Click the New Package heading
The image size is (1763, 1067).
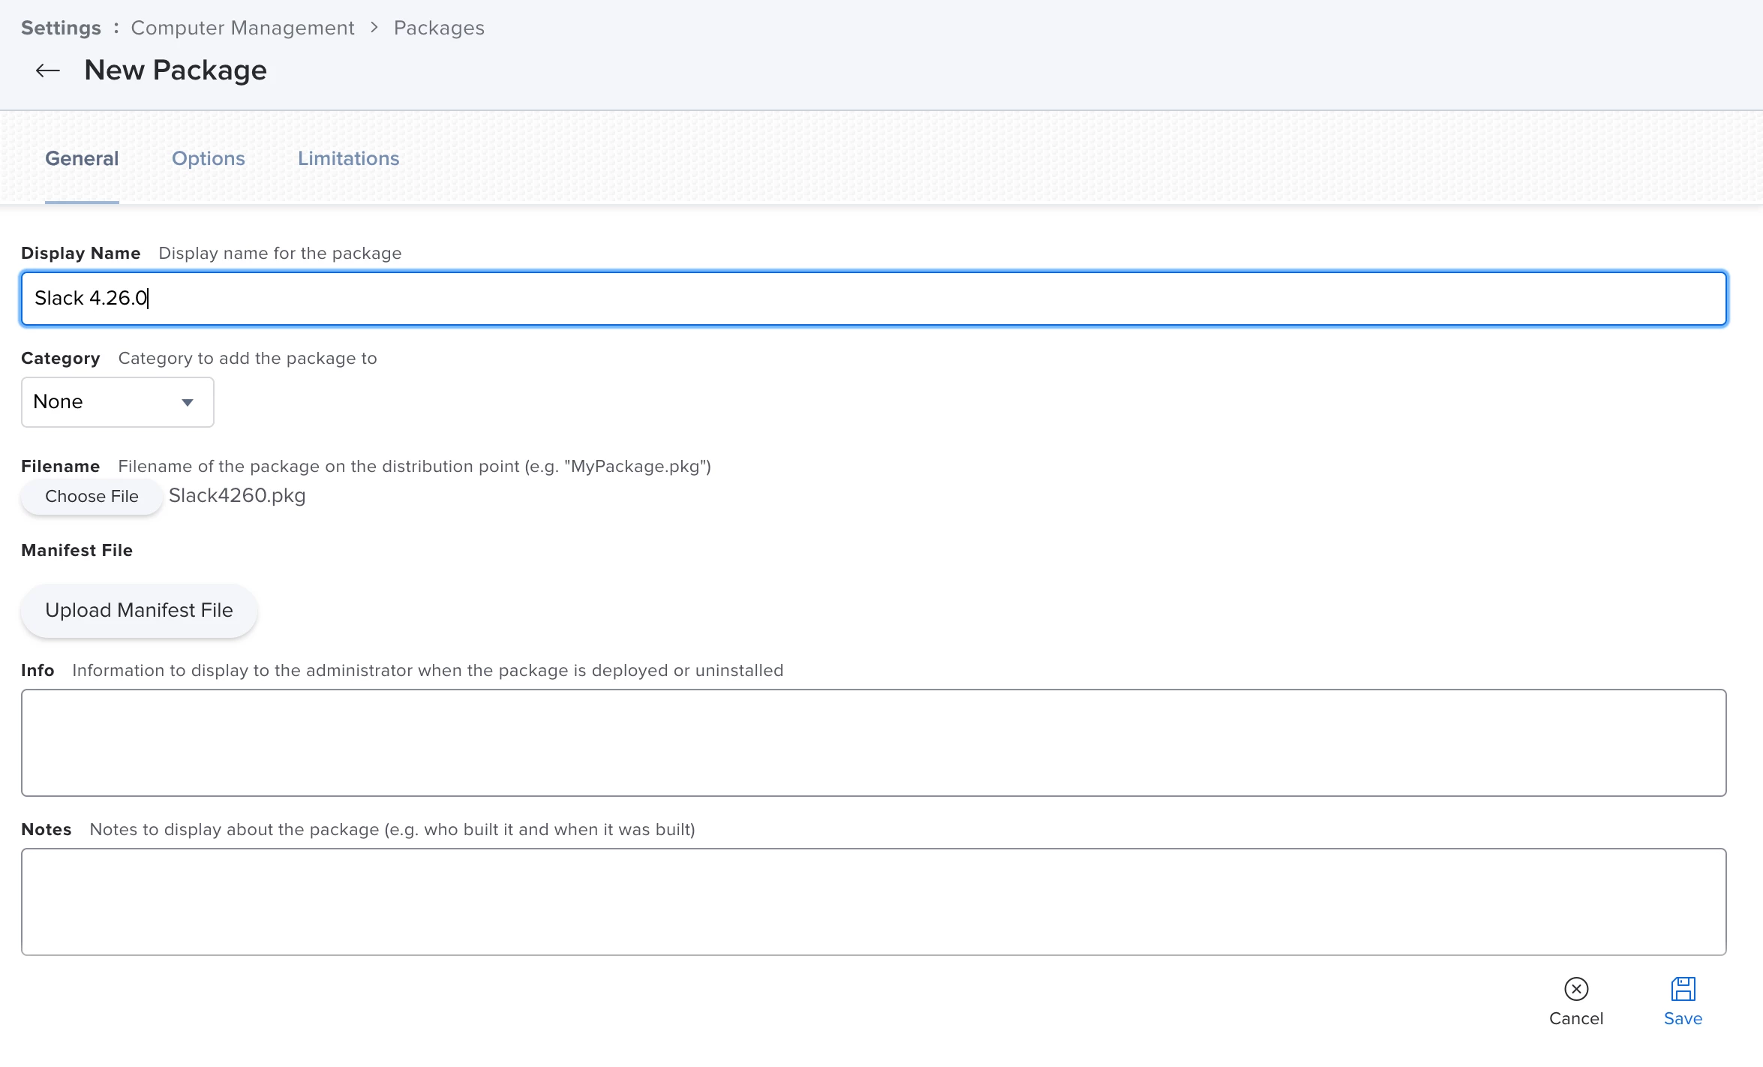coord(176,71)
